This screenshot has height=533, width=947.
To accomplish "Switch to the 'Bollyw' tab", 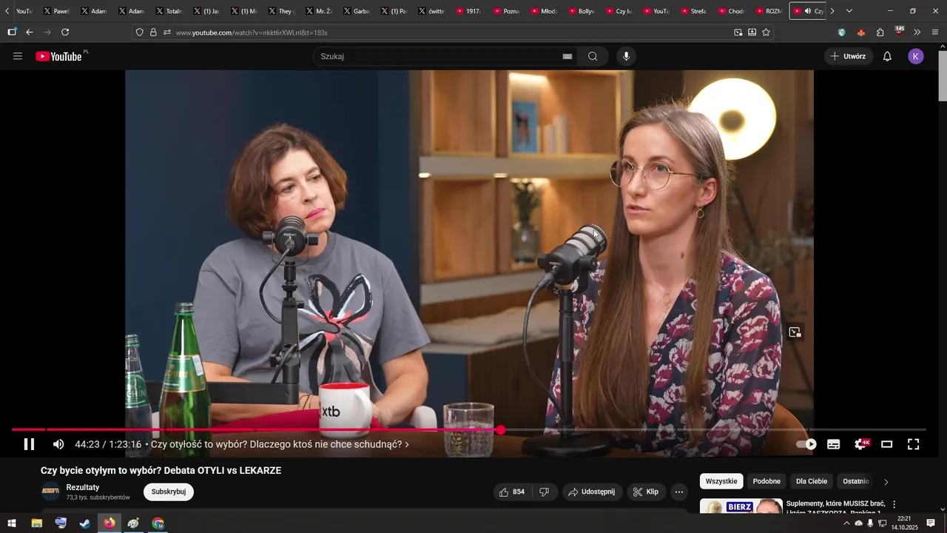I will pyautogui.click(x=581, y=11).
